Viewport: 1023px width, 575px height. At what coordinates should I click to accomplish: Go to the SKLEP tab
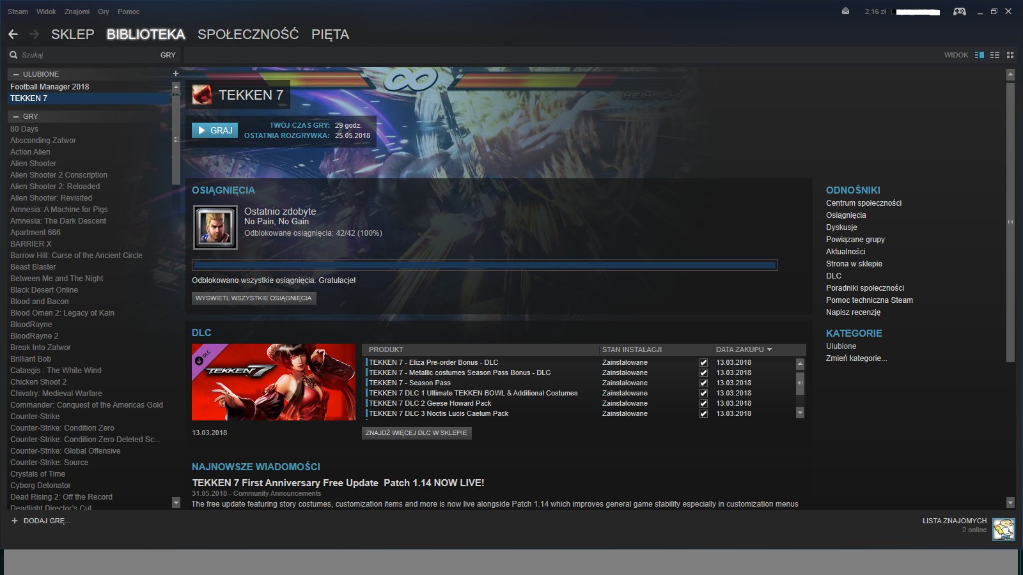pyautogui.click(x=72, y=34)
